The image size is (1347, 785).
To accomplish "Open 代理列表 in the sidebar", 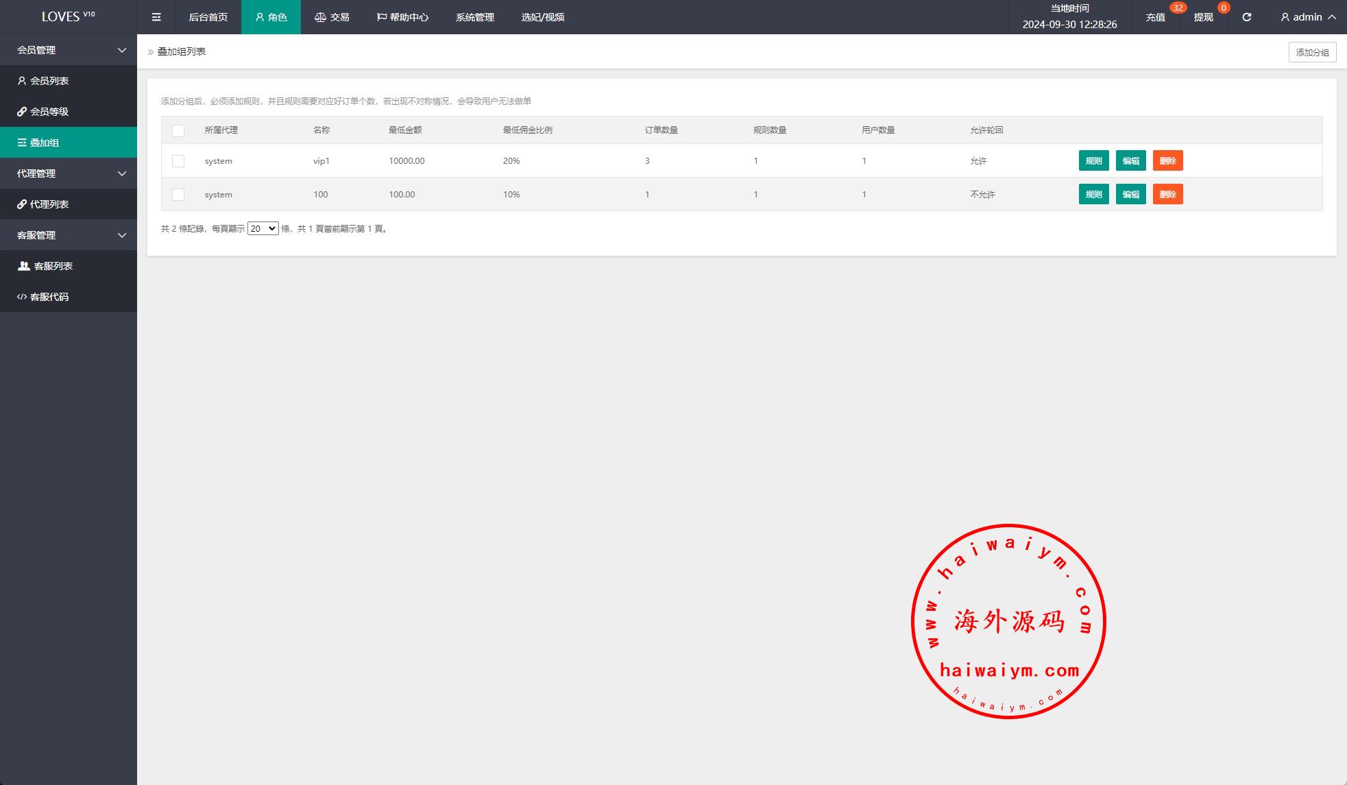I will point(49,204).
